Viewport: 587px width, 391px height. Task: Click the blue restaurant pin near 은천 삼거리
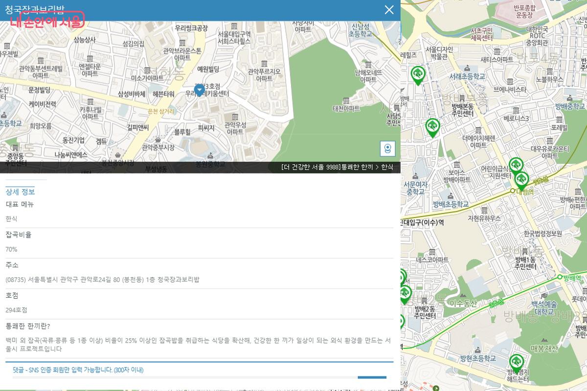200,90
